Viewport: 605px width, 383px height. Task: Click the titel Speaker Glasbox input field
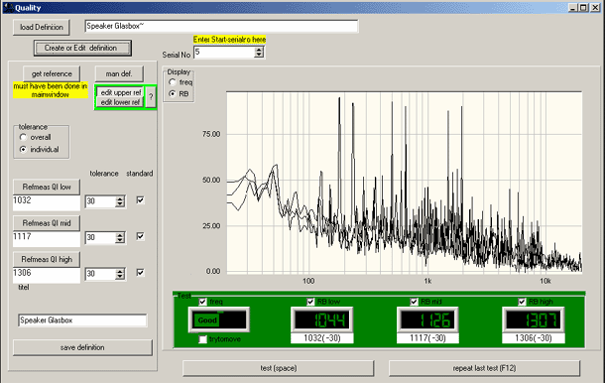coord(82,320)
